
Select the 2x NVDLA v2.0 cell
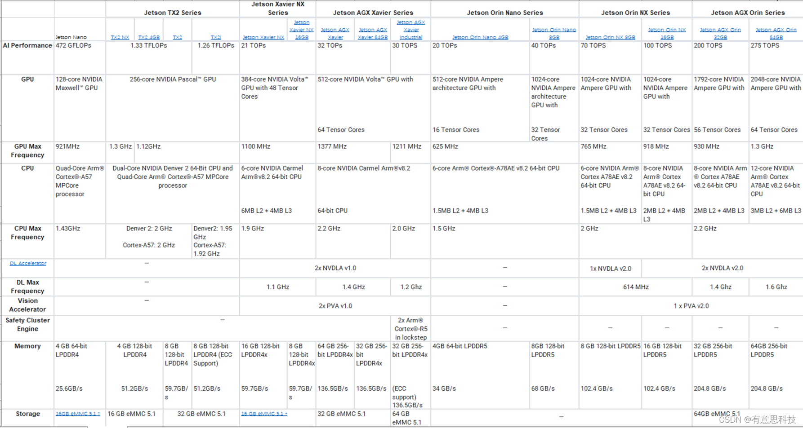723,268
